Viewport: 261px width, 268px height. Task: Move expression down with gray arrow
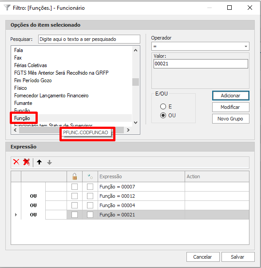(x=50, y=162)
